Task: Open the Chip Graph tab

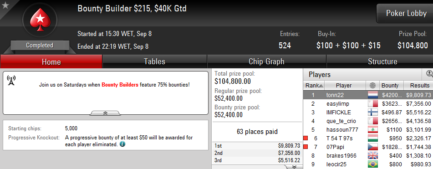Action: point(266,61)
